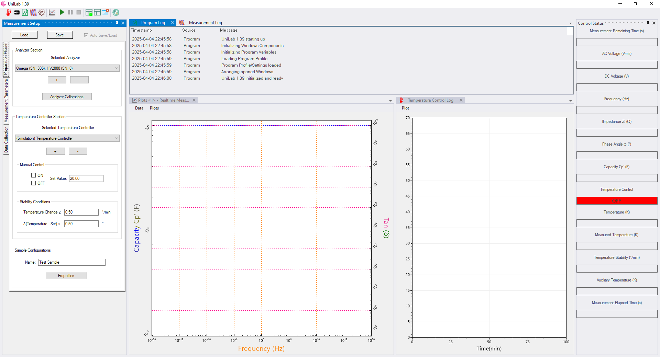Screen dimensions: 660x357
Task: Click the Analyzer Calibrations button
Action: point(67,97)
